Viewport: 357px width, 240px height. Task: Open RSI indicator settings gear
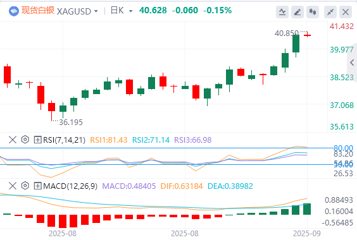25,140
